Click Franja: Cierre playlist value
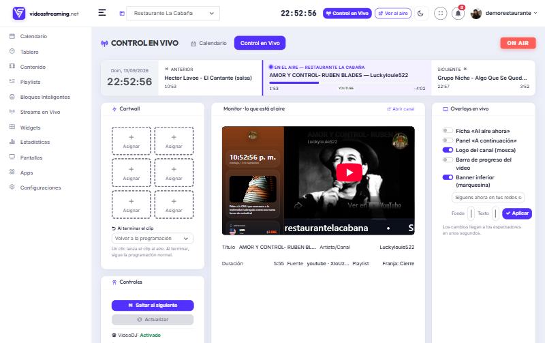The height and width of the screenshot is (343, 545). 399,263
